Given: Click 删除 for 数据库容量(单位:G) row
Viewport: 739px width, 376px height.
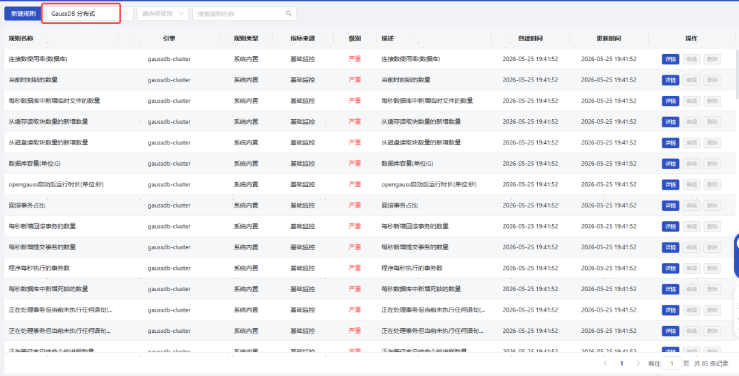Looking at the screenshot, I should (x=712, y=164).
